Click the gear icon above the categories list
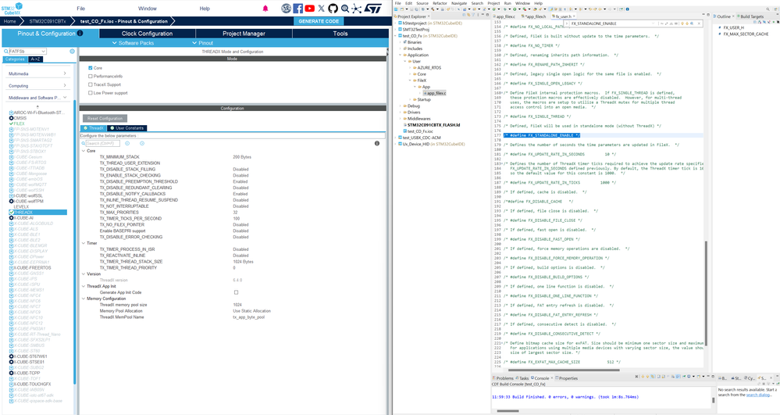The image size is (780, 415). point(72,52)
